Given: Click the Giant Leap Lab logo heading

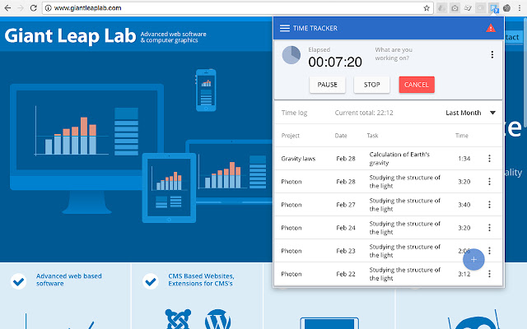Looking at the screenshot, I should tap(70, 35).
